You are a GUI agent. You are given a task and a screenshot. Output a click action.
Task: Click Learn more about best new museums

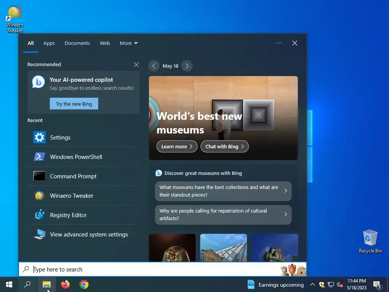tap(177, 146)
